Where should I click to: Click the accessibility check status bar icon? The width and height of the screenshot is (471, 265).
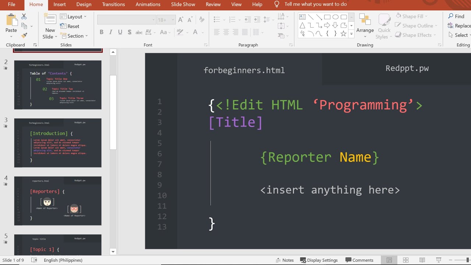(34, 260)
